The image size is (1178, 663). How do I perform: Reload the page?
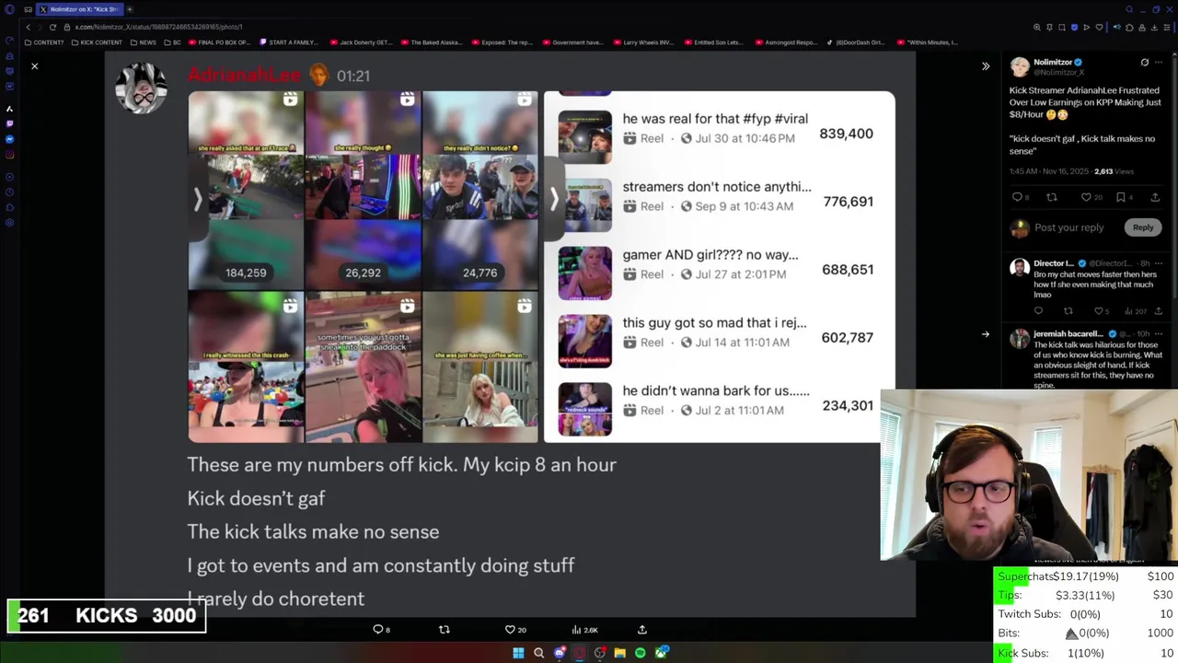pos(52,27)
